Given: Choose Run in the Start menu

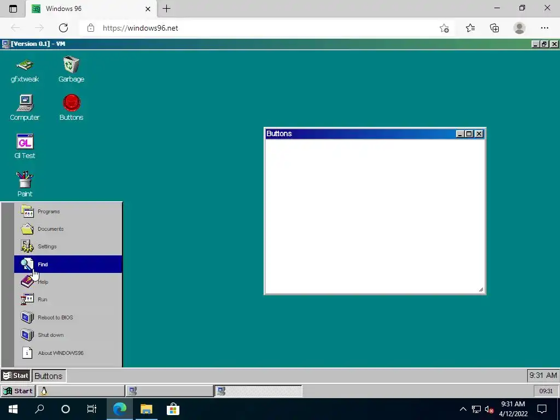Looking at the screenshot, I should pos(68,299).
